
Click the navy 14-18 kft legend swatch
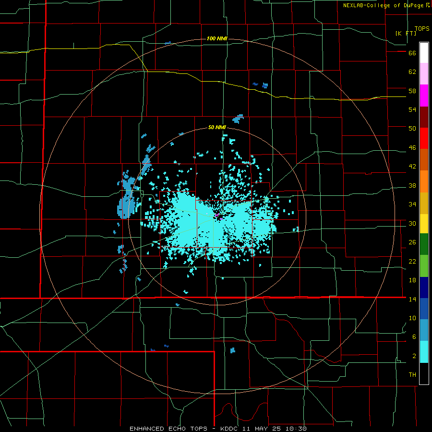[424, 288]
